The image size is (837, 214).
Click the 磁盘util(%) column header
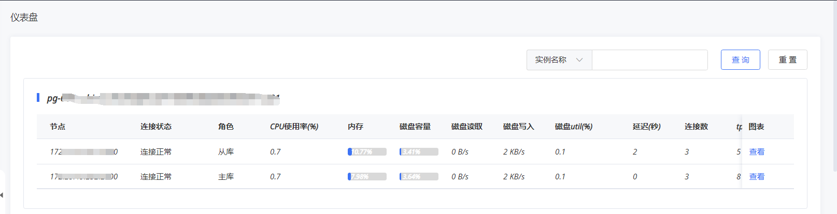click(573, 127)
